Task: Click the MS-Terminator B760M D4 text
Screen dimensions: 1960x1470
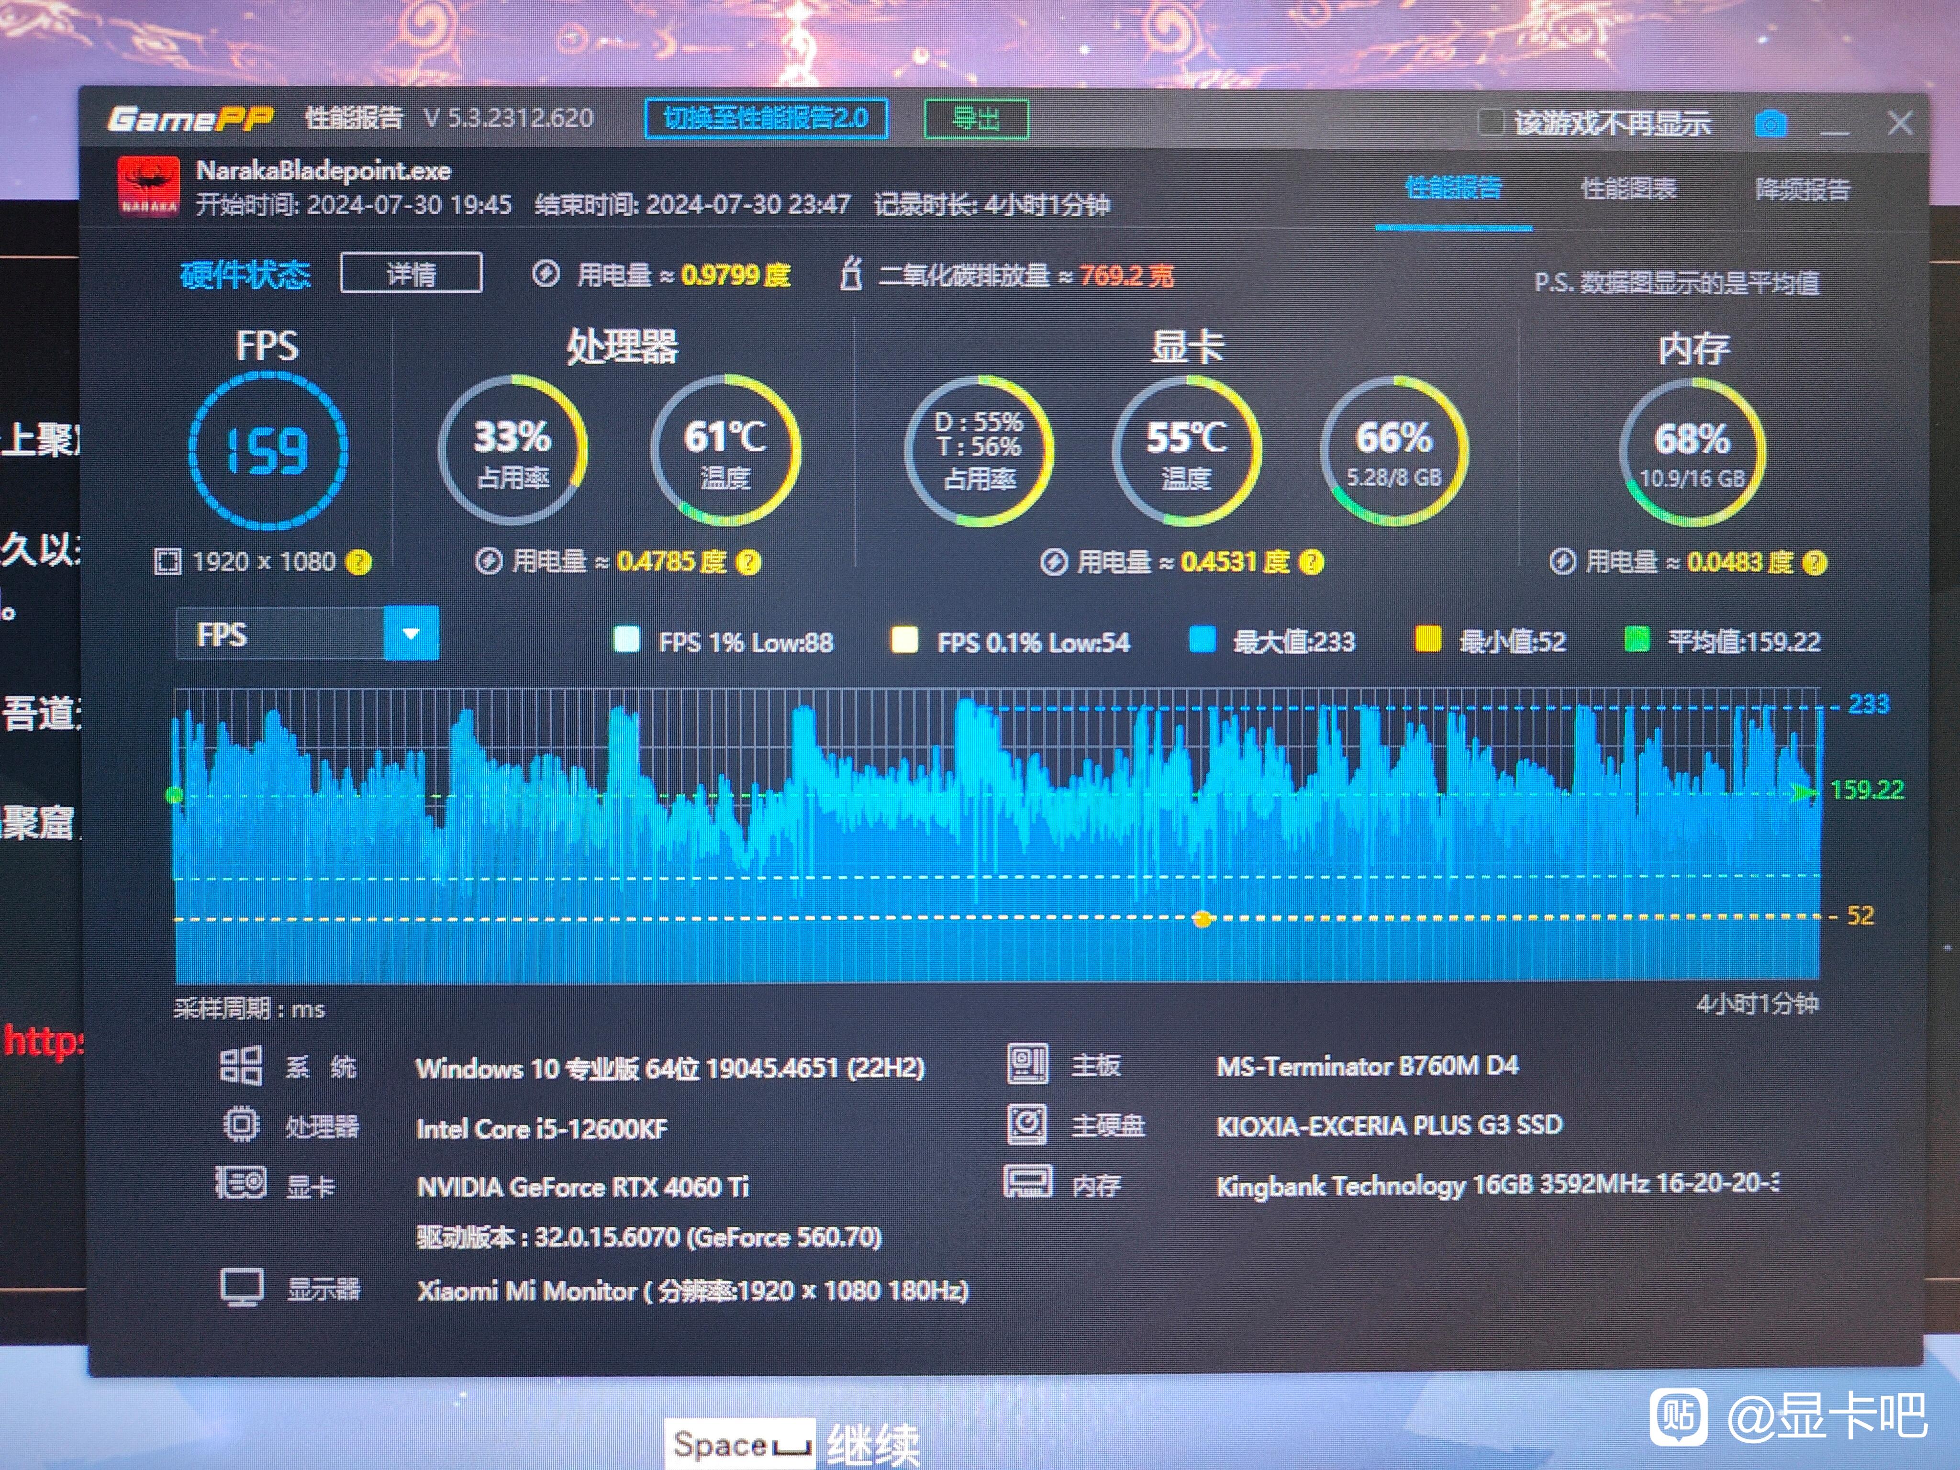Action: click(x=1367, y=1065)
